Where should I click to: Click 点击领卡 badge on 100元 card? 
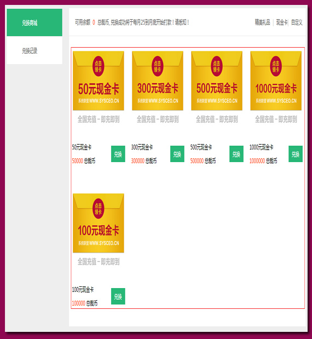pos(99,209)
